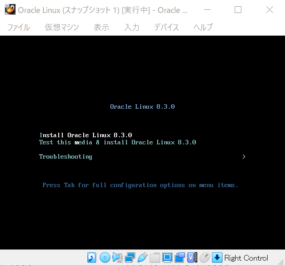Image resolution: width=285 pixels, height=266 pixels.
Task: Open the デバイス menu
Action: click(166, 28)
